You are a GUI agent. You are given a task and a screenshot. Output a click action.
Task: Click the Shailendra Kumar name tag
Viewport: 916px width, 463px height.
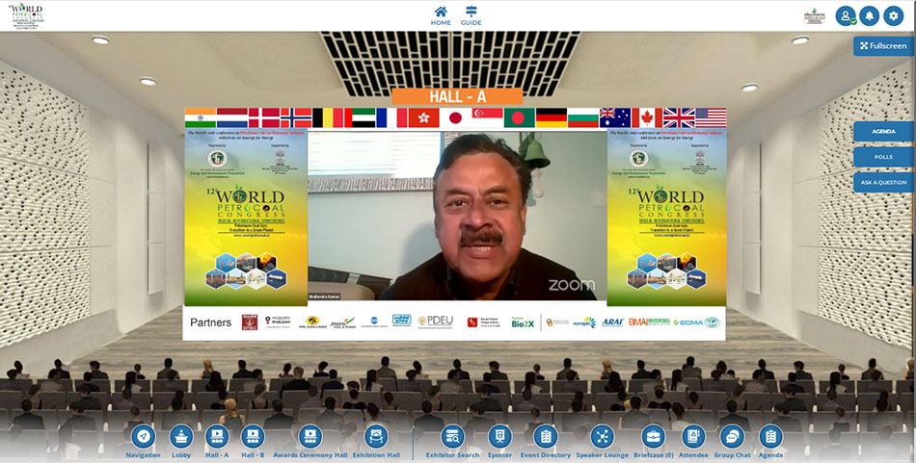324,296
